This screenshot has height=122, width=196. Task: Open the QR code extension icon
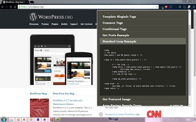click(x=171, y=7)
